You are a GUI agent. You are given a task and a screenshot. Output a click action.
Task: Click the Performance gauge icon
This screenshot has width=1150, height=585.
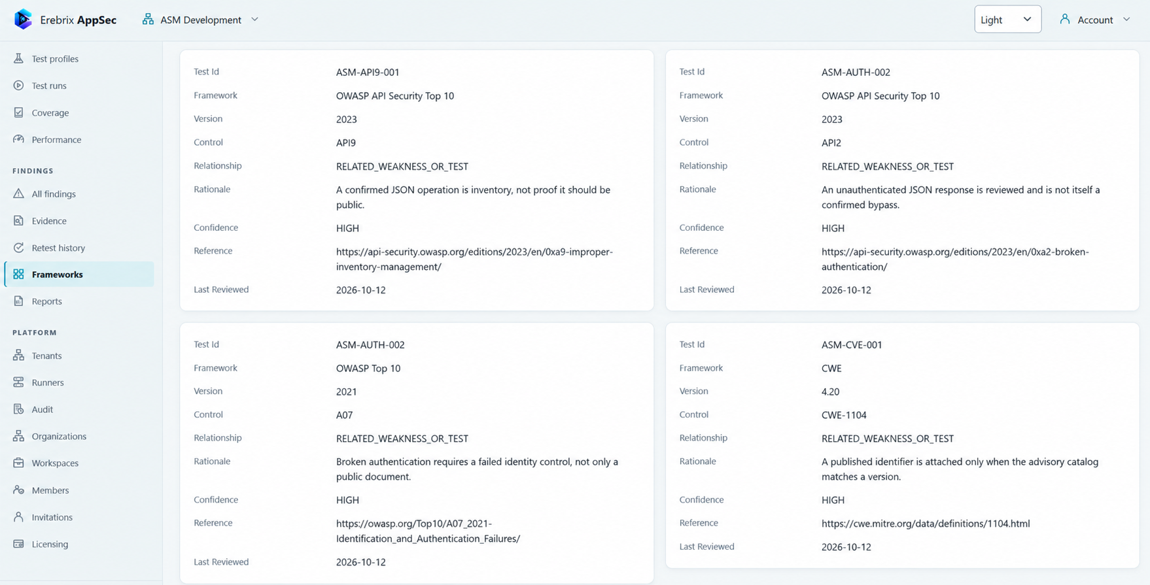[18, 139]
